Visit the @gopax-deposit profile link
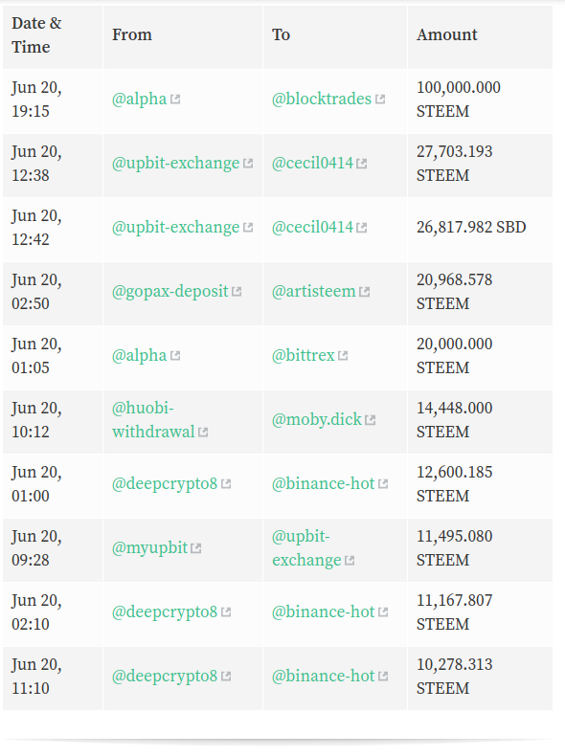Viewport: 565px width, 756px height. (x=169, y=292)
